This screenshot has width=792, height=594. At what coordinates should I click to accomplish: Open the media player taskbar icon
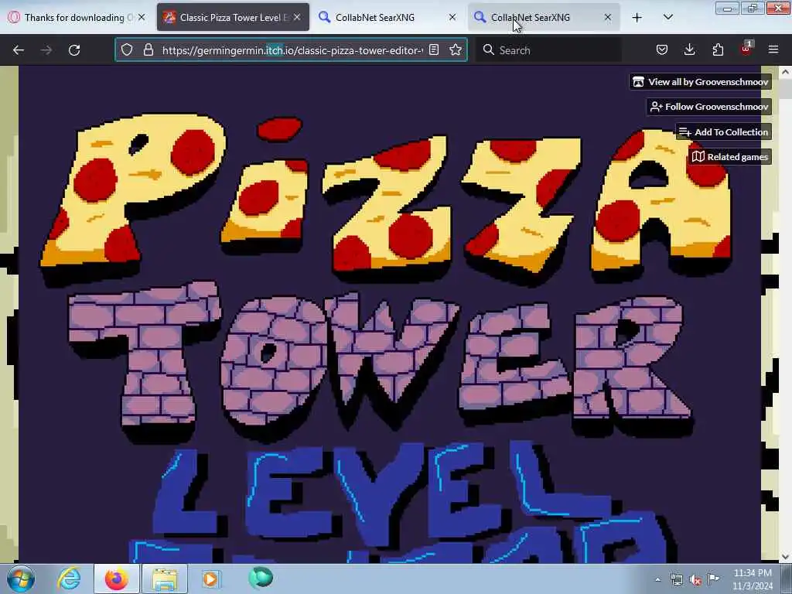tap(210, 579)
